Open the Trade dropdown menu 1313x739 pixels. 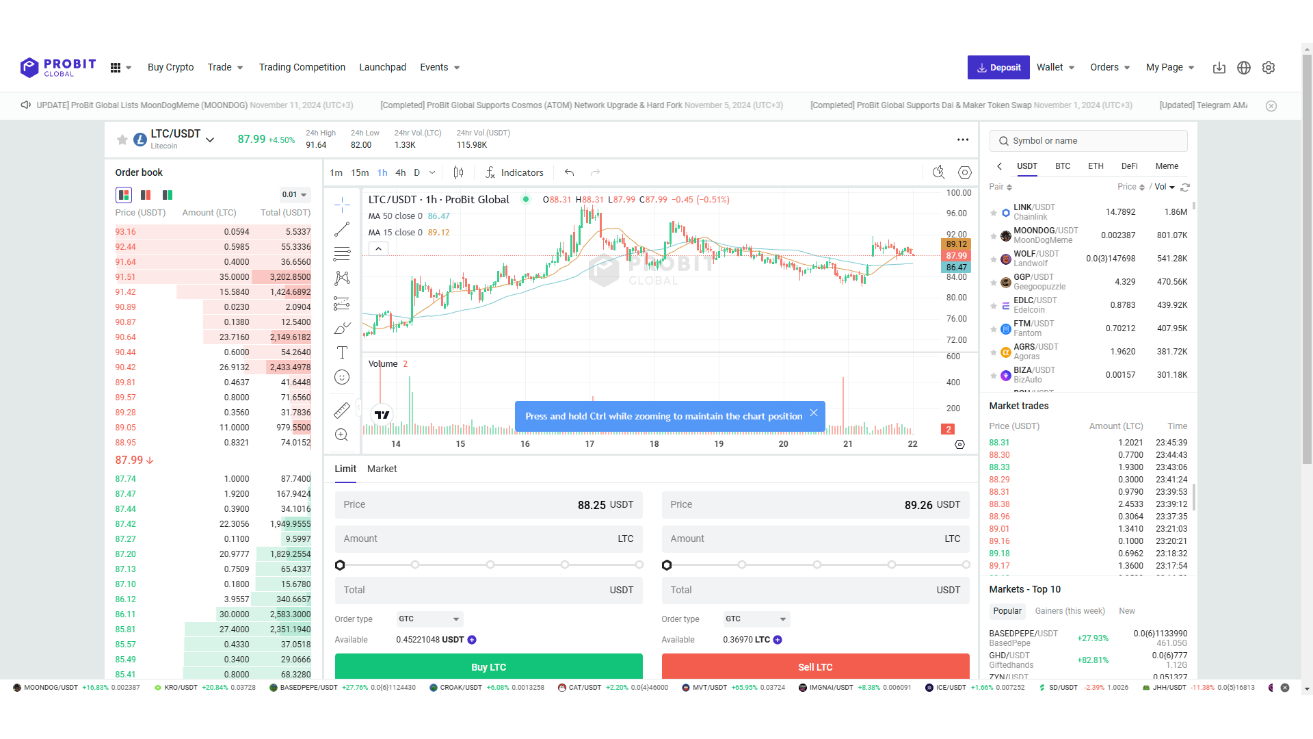click(x=225, y=67)
